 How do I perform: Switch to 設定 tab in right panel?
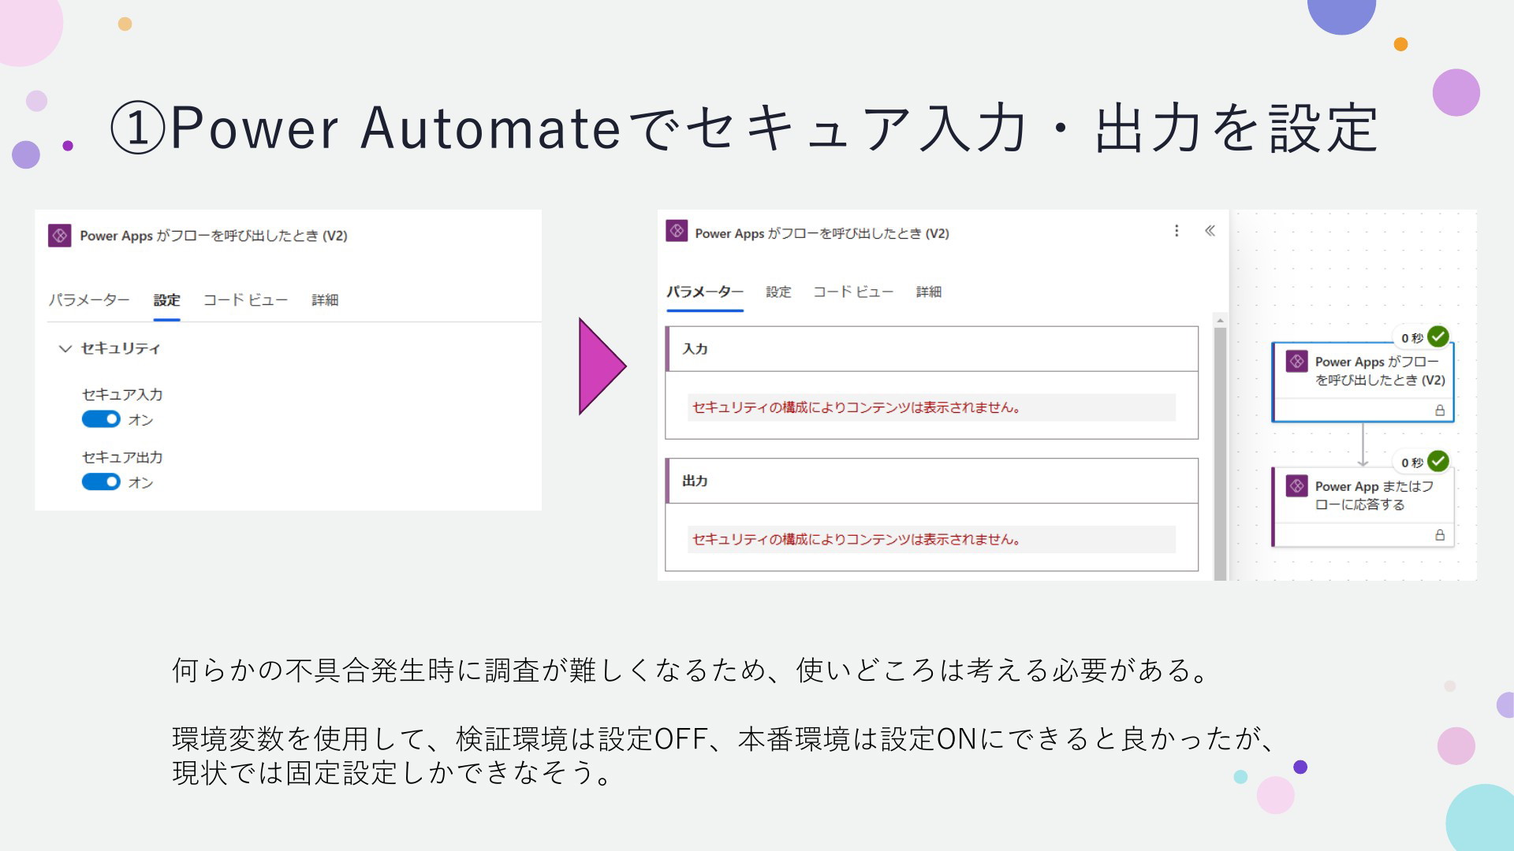[x=778, y=292]
